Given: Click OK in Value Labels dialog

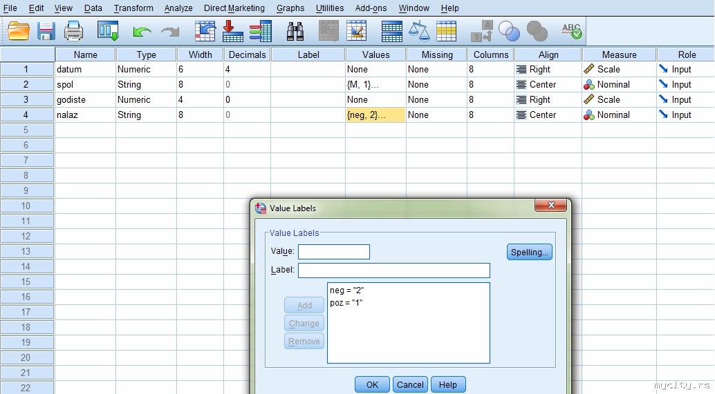Looking at the screenshot, I should pos(372,384).
